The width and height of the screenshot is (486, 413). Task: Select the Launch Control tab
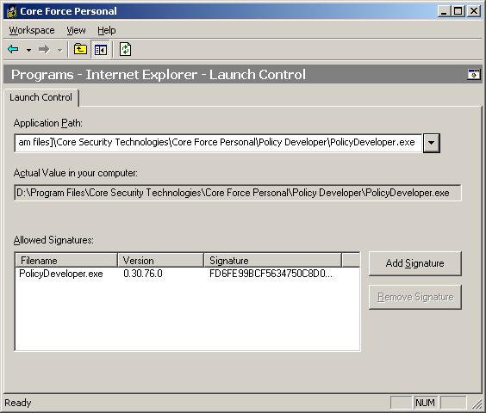point(40,97)
